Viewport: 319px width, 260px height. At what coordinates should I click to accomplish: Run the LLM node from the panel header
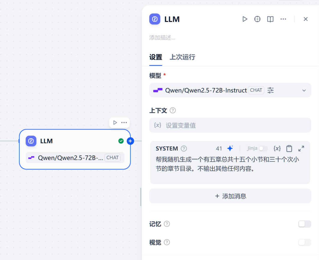245,19
